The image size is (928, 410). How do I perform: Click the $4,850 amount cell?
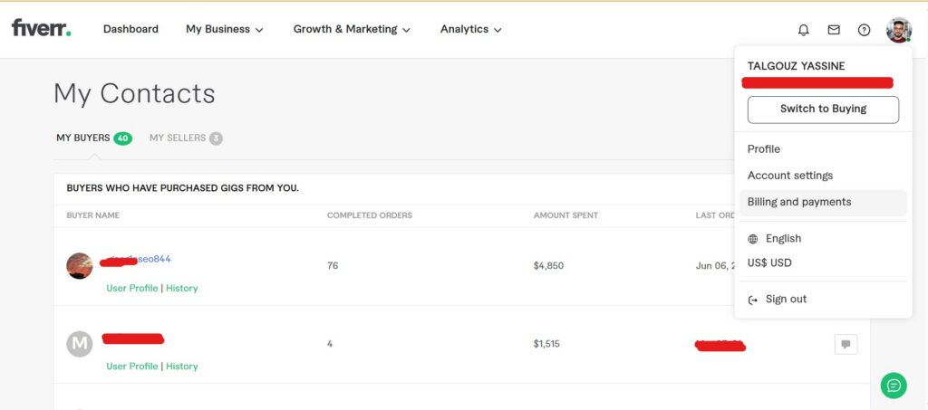tap(548, 266)
